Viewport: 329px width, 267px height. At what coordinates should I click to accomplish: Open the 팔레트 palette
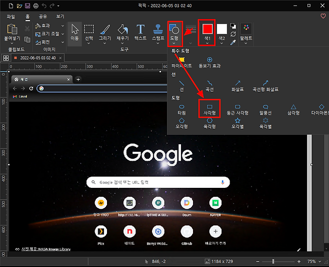click(246, 33)
